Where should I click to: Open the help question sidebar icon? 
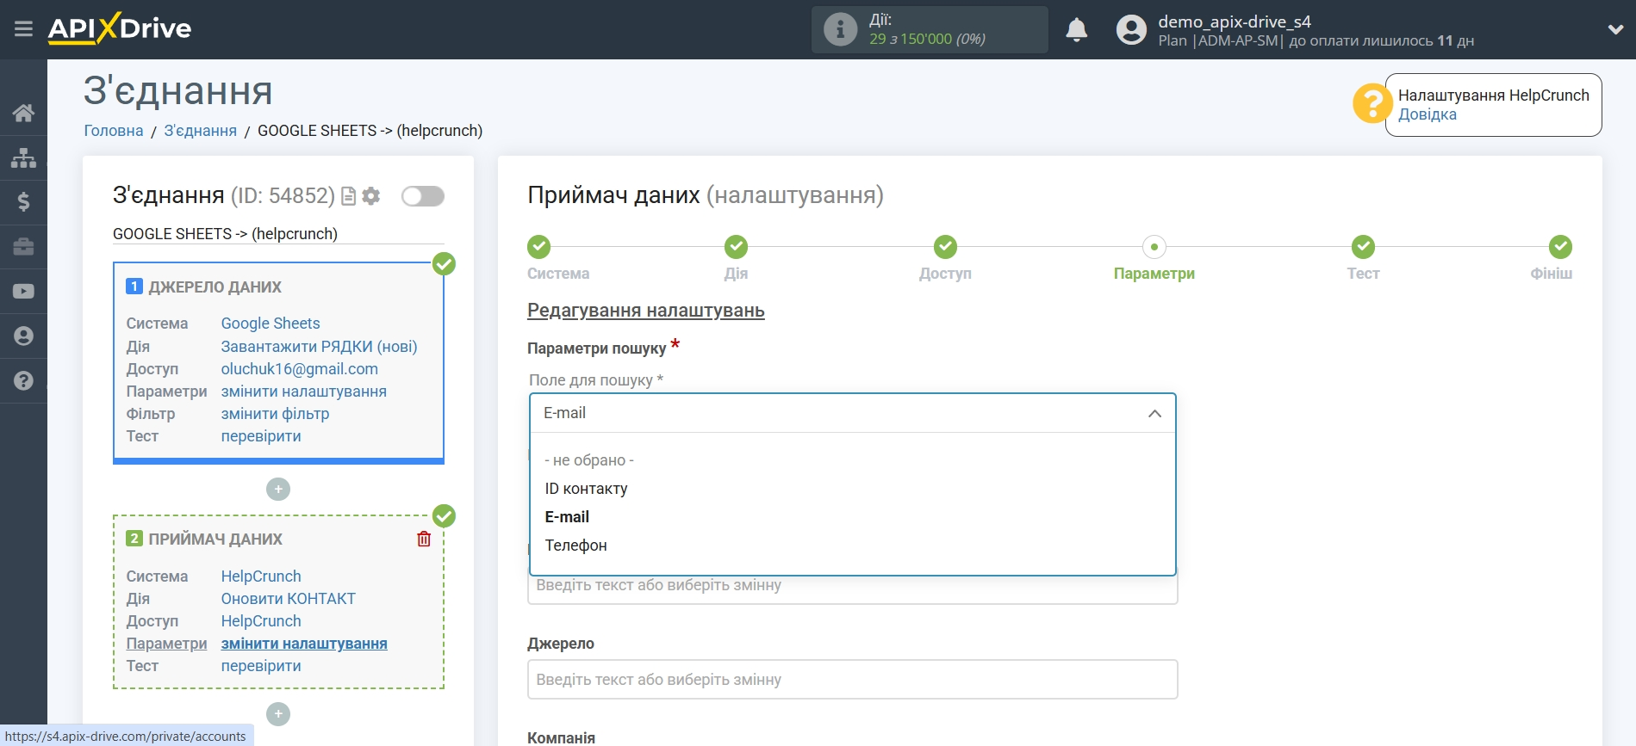pyautogui.click(x=23, y=381)
